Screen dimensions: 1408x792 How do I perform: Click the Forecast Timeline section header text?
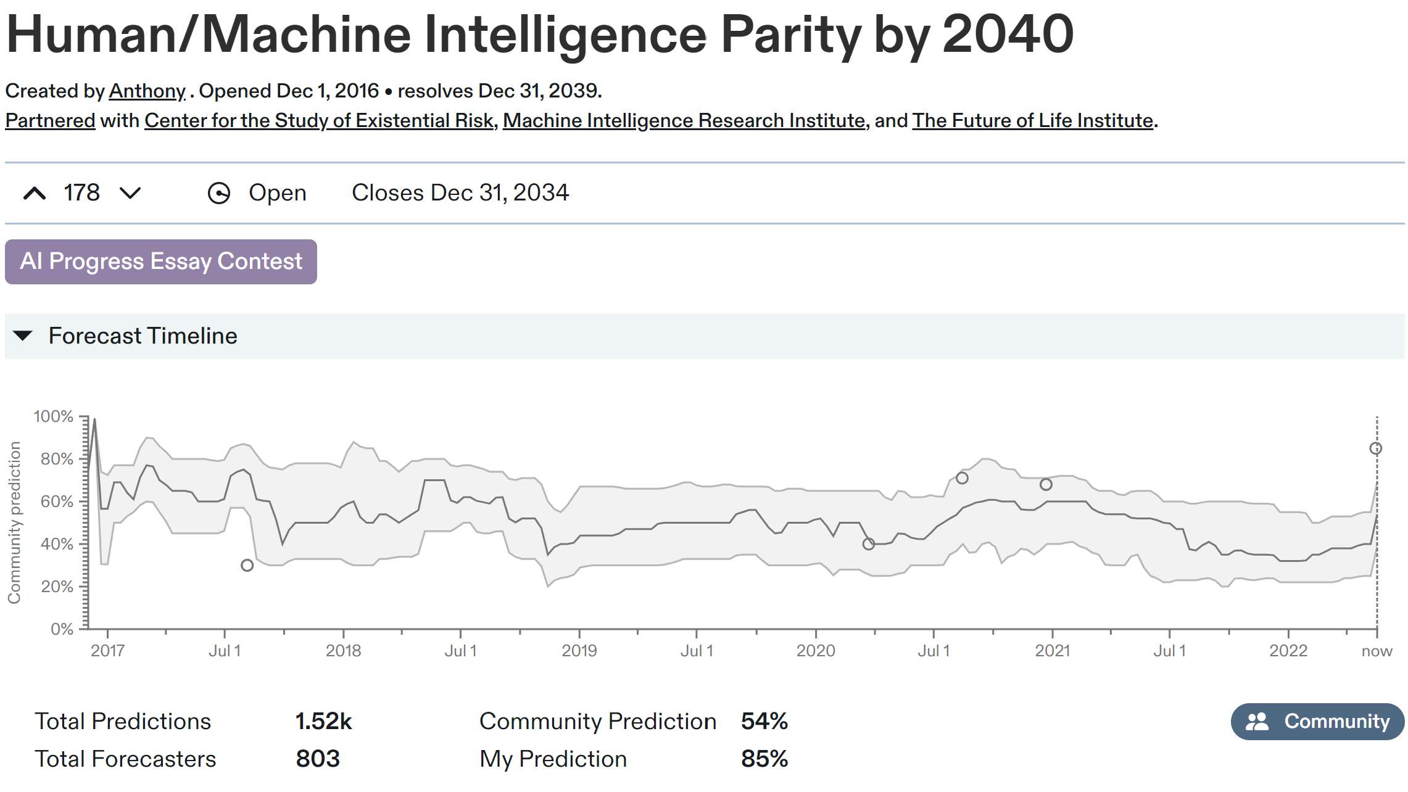[x=143, y=336]
